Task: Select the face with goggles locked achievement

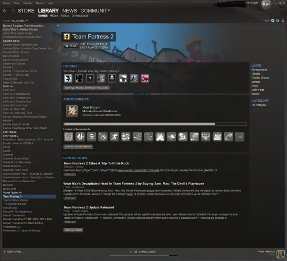Action: 91,137
